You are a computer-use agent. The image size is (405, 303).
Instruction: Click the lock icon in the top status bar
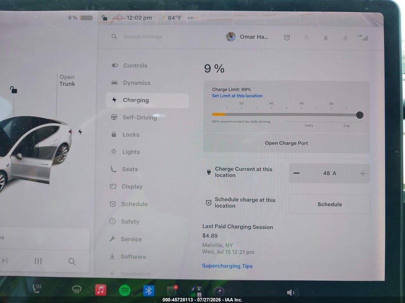(x=104, y=18)
